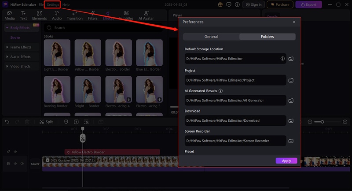Open the download center icon
Image resolution: width=352 pixels, height=191 pixels.
[237, 4]
